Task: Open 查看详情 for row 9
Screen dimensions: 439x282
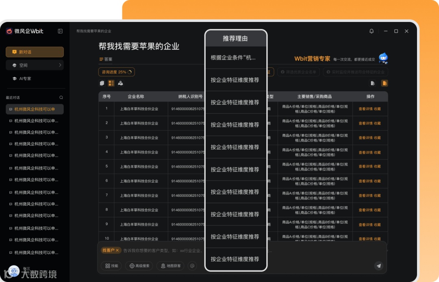Action: coord(365,225)
